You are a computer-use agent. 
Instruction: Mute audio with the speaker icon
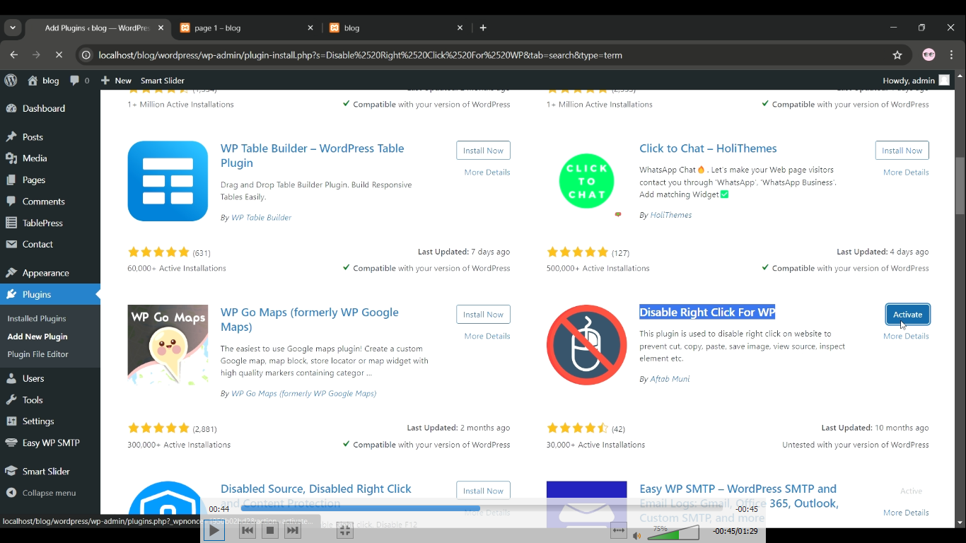pyautogui.click(x=637, y=536)
